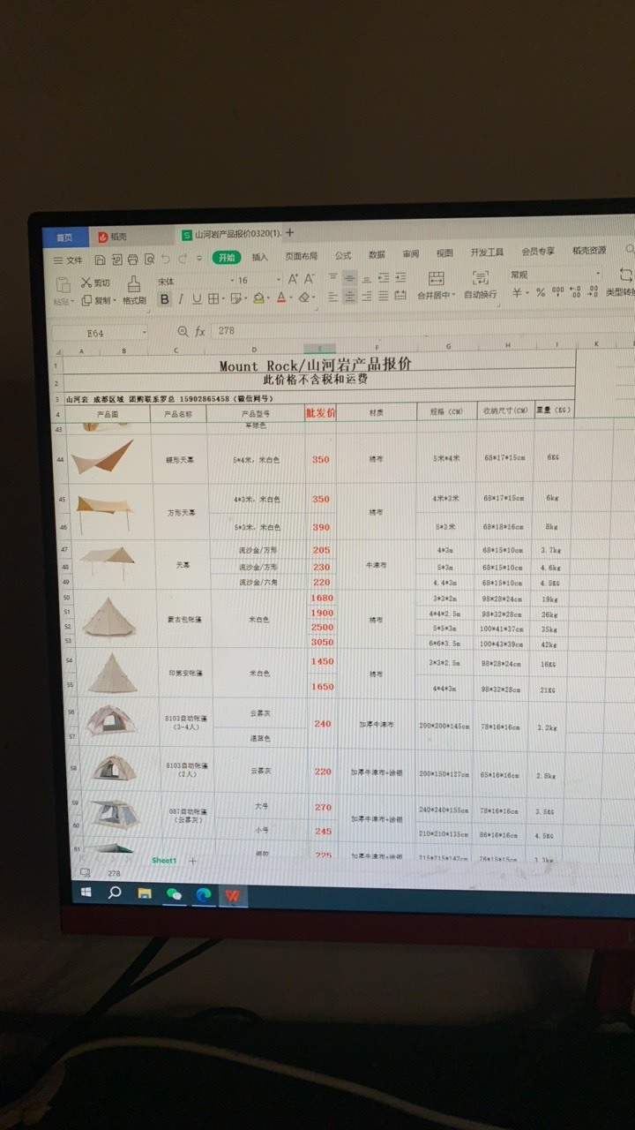Screen dimensions: 635x1130
Task: Open the 公式 (Formulas) ribbon tab
Action: point(343,256)
